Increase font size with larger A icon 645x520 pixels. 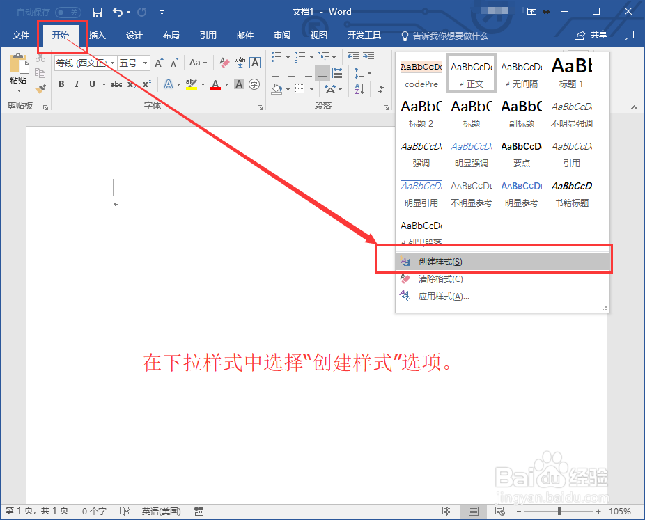159,63
